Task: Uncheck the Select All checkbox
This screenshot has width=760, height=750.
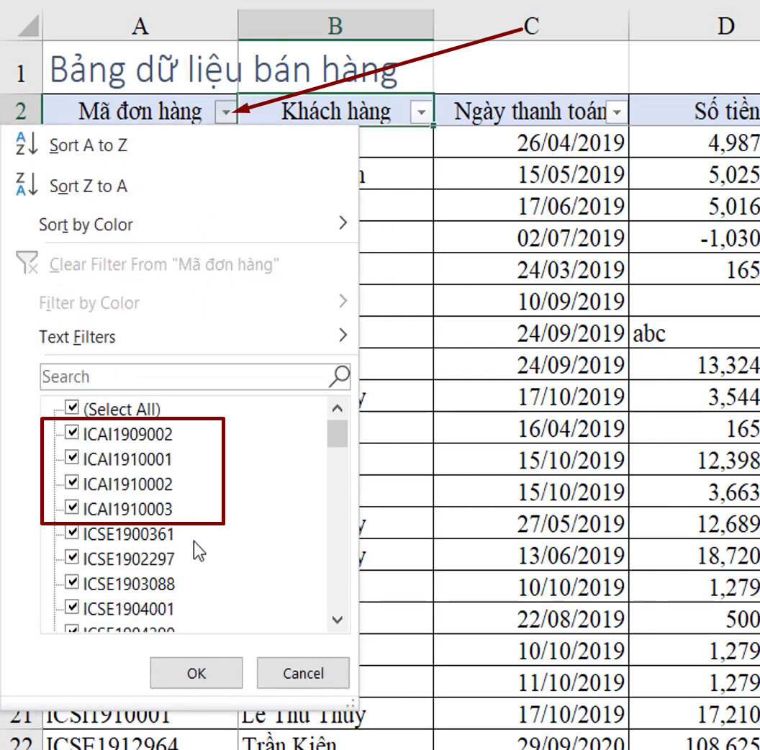Action: pos(72,407)
